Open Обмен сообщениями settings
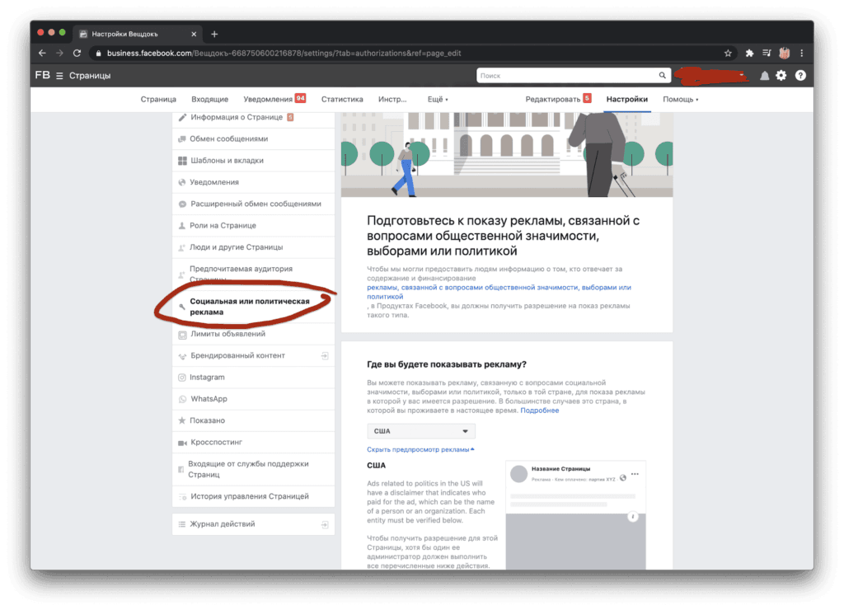This screenshot has width=844, height=610. click(254, 139)
